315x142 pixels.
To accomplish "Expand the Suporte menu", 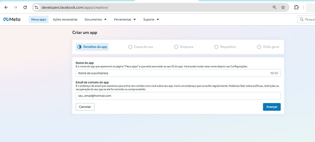I will tap(151, 19).
